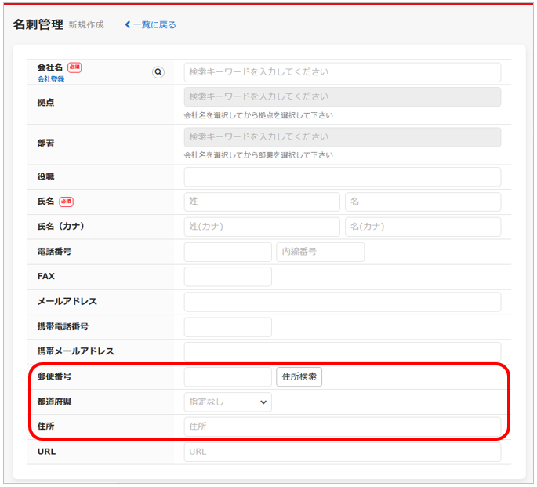Focus the 電話番号 input box
Screen dimensions: 537x487
pos(227,252)
